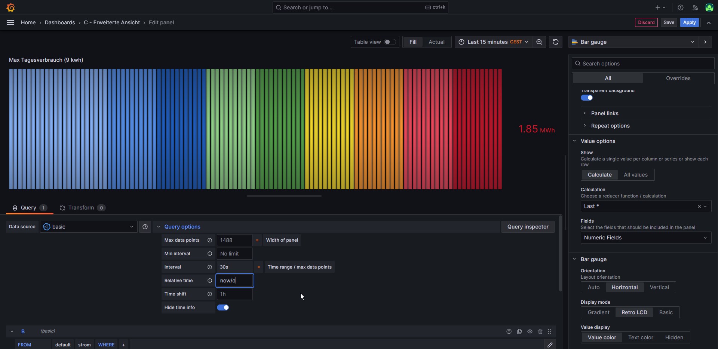This screenshot has width=718, height=349.
Task: Toggle query B visibility eye icon
Action: pos(530,331)
